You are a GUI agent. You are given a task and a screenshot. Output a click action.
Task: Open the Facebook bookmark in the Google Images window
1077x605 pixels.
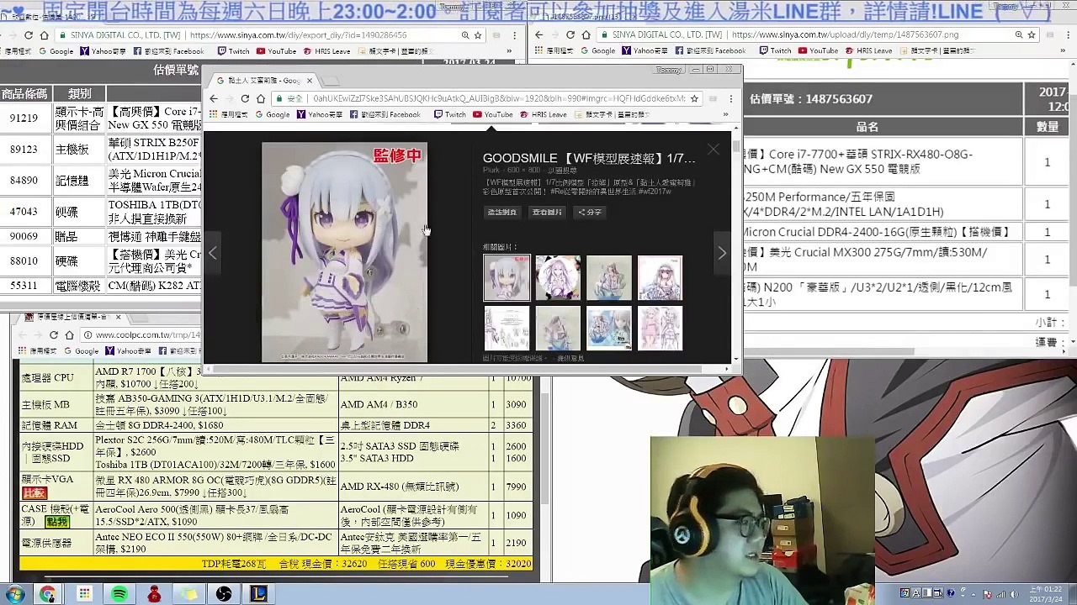pyautogui.click(x=385, y=114)
